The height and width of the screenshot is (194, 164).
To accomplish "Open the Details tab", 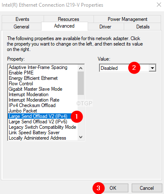I will 143,27.
